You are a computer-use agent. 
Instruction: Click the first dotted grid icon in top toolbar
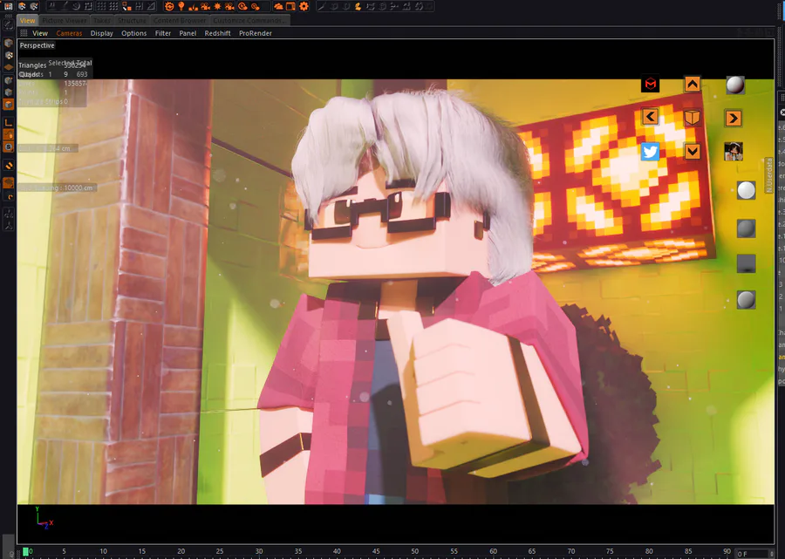click(x=102, y=6)
